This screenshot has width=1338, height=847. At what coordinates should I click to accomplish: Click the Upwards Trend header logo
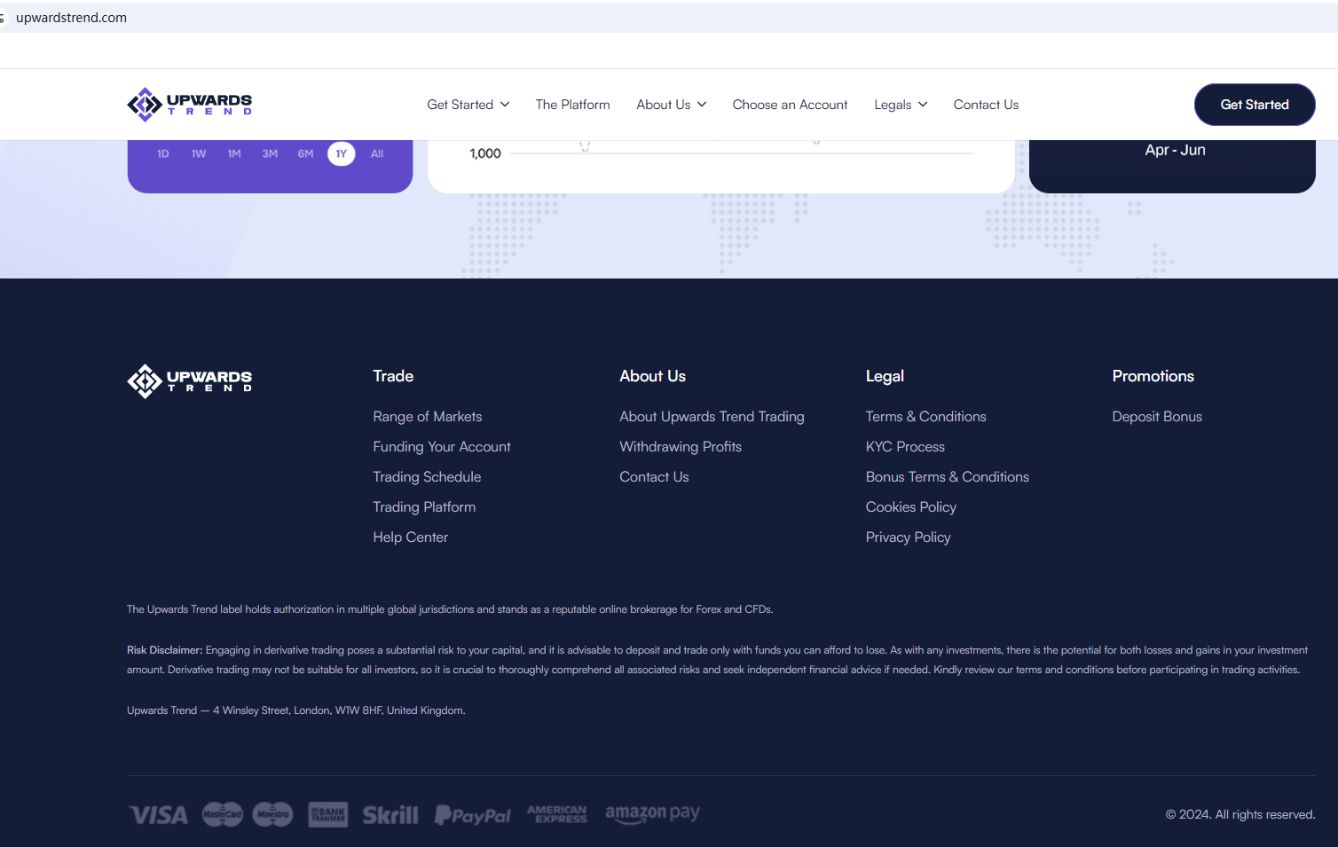(190, 105)
